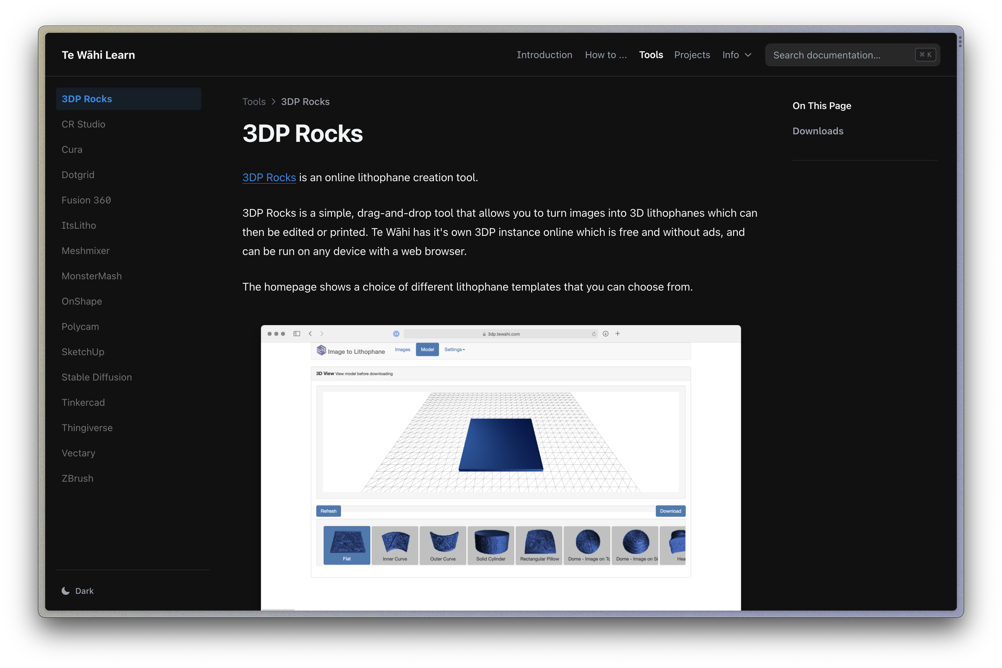Click the moon icon for Dark theme
The width and height of the screenshot is (1002, 668).
[x=66, y=590]
